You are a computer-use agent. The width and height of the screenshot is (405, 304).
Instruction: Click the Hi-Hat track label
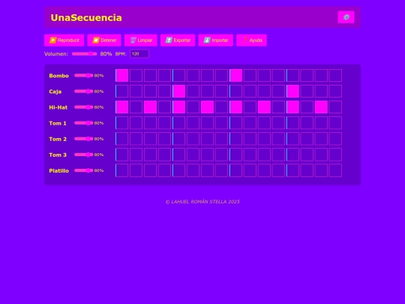[x=58, y=107]
